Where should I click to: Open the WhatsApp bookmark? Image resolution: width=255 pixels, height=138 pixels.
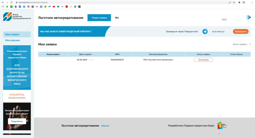pyautogui.click(x=7, y=7)
